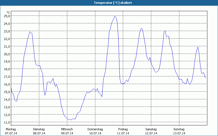This screenshot has height=136, width=218.
Task: Click the 17,0 axis value
Action: 7,77
